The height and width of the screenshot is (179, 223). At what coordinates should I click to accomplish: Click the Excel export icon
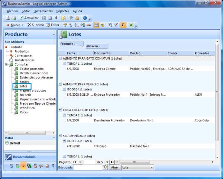tap(131, 25)
